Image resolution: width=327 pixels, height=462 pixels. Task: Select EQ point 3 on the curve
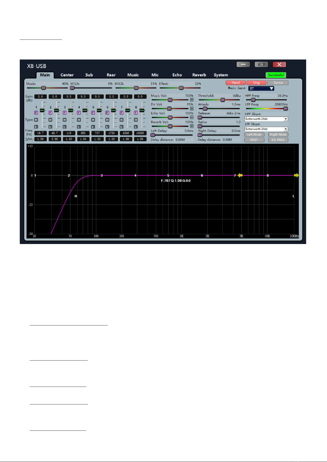102,175
